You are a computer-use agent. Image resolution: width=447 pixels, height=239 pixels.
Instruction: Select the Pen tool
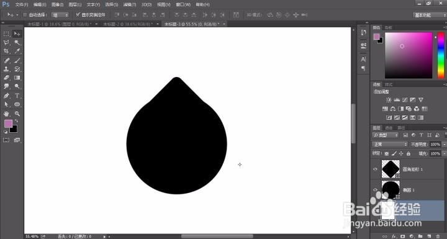pos(6,96)
